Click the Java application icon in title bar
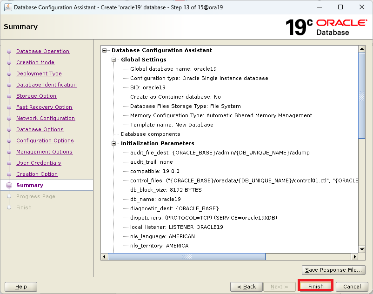 click(x=8, y=7)
